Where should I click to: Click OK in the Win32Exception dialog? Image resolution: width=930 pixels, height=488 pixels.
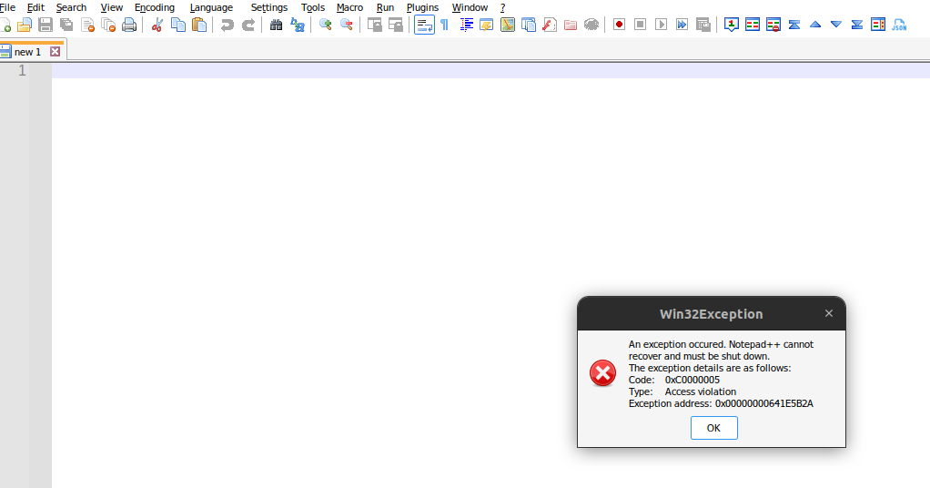coord(713,428)
